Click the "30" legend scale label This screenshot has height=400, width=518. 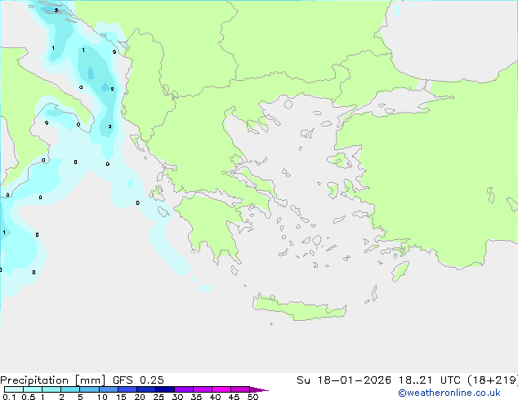[x=177, y=397]
